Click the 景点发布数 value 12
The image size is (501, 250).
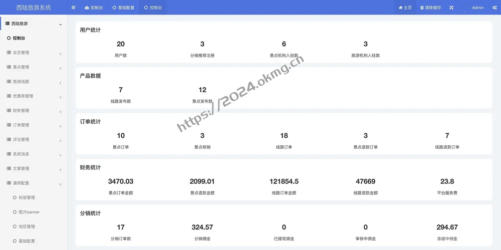(202, 90)
